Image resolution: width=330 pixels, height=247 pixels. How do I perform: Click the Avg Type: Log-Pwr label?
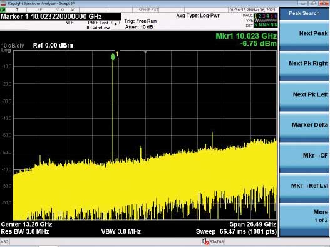[198, 16]
